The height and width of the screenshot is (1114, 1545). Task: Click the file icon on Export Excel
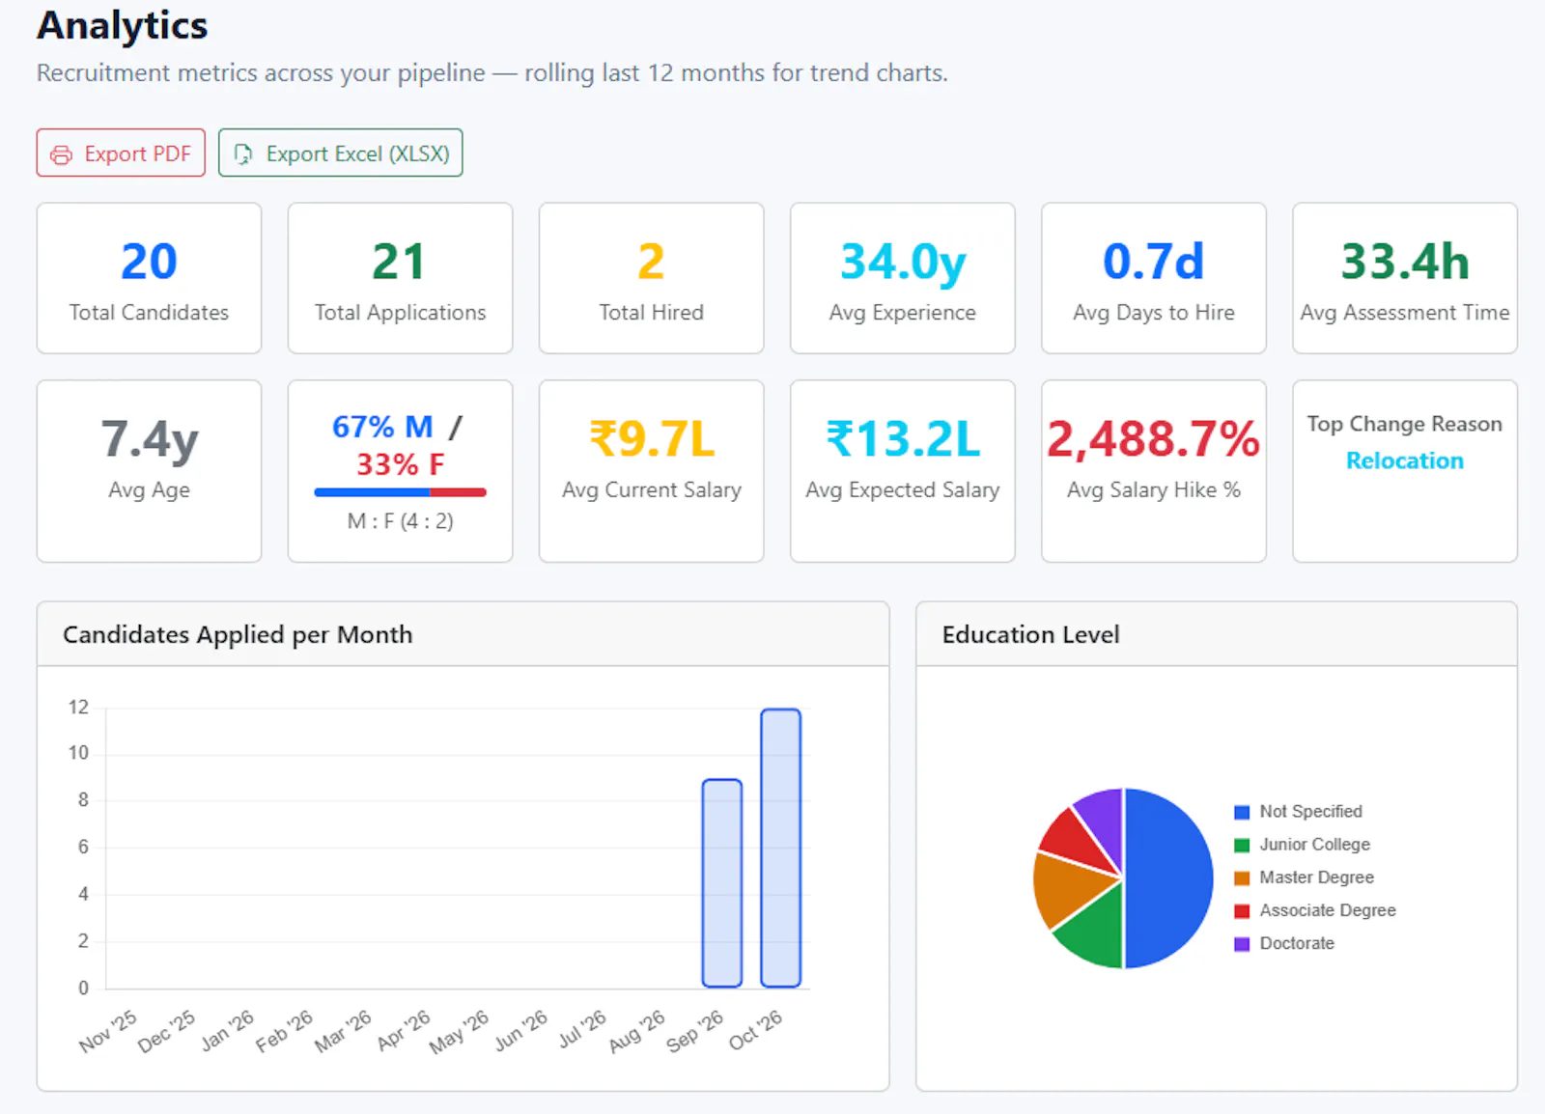pos(243,154)
